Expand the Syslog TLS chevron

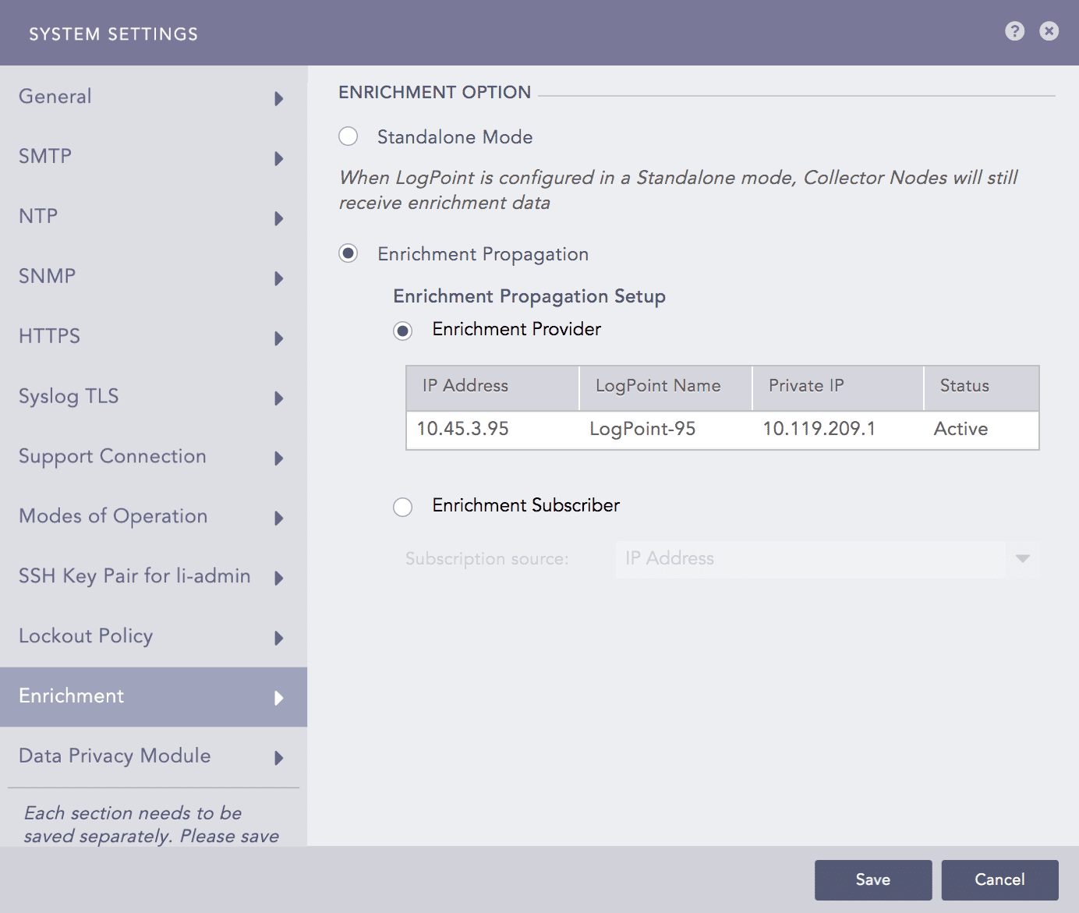tap(278, 398)
